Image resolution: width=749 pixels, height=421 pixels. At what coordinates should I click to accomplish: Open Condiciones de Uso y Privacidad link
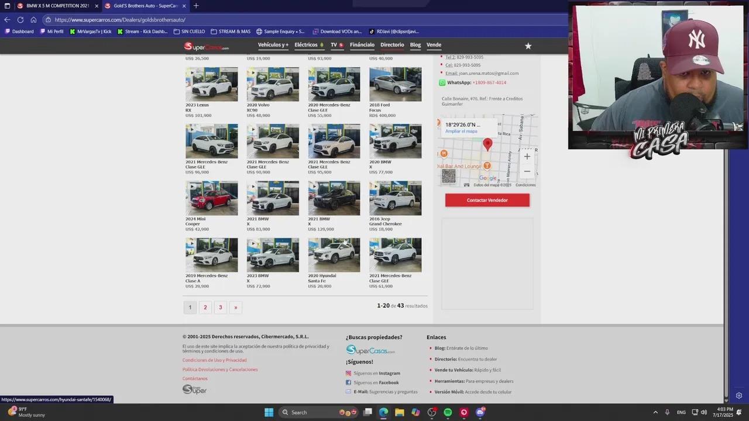(214, 360)
